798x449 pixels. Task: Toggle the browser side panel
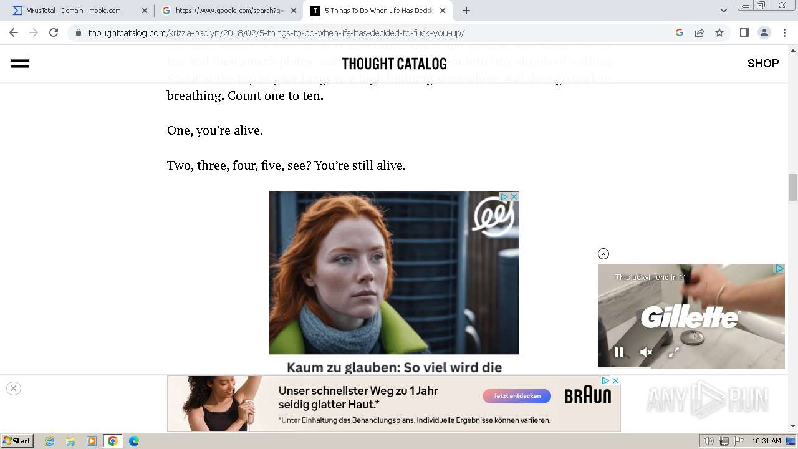(x=744, y=32)
